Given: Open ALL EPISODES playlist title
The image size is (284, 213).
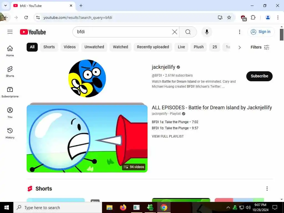Looking at the screenshot, I should click(212, 108).
